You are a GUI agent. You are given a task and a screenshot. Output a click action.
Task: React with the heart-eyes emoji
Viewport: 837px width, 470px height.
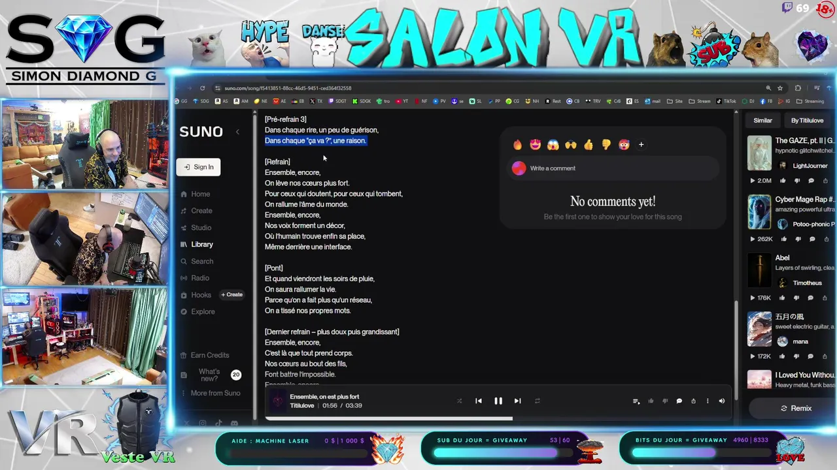point(536,145)
